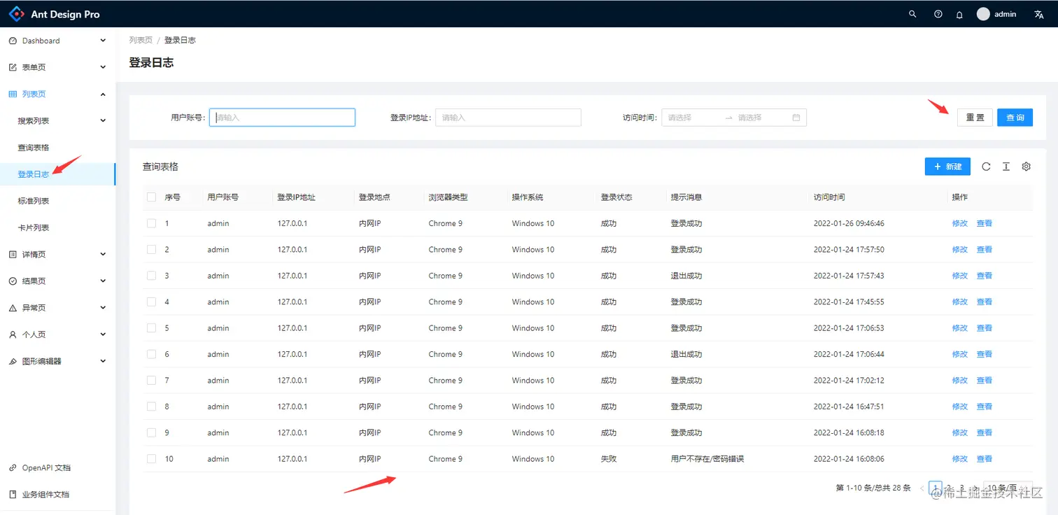Select the checkbox of row 序号 8

coord(151,407)
